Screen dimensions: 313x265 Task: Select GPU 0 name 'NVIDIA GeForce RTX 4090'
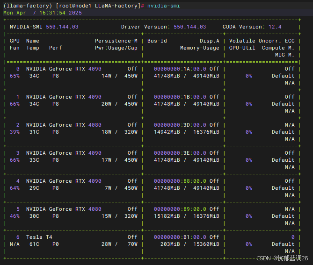click(x=64, y=69)
